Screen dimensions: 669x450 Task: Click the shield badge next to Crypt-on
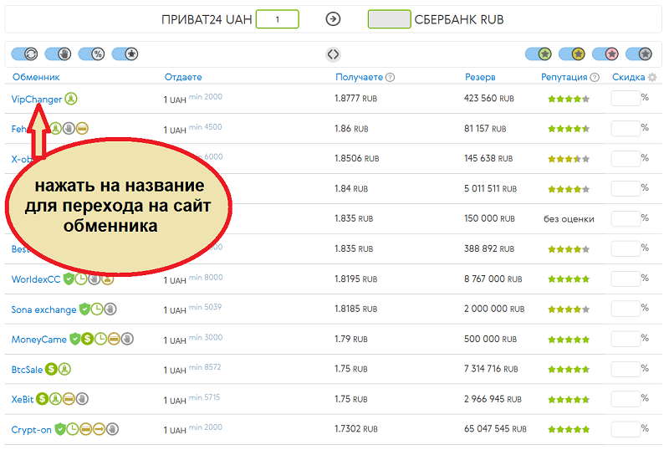point(60,429)
